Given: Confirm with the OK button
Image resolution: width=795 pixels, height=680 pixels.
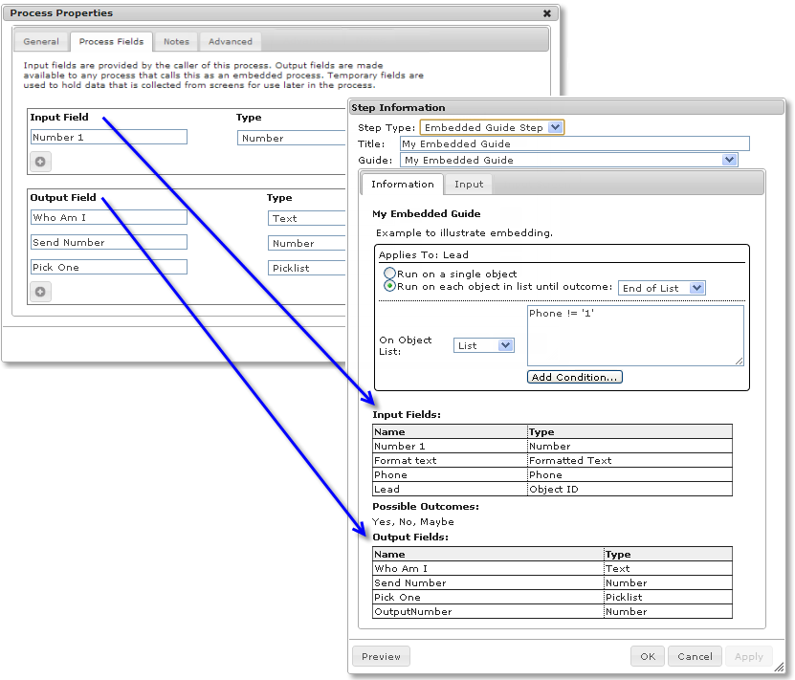Looking at the screenshot, I should [648, 657].
